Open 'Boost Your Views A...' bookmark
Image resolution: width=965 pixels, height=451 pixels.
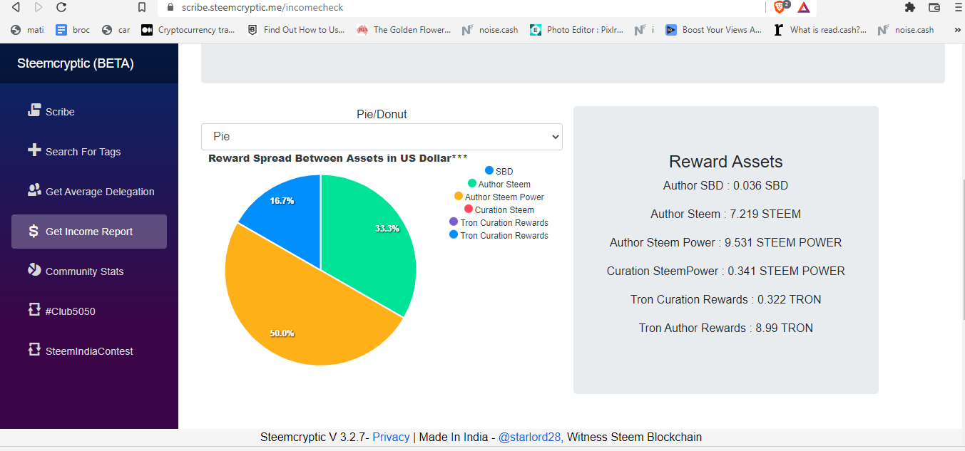tap(714, 30)
